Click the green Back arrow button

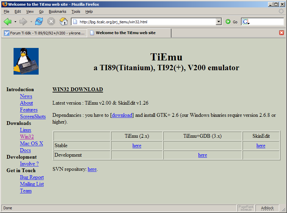pos(7,22)
